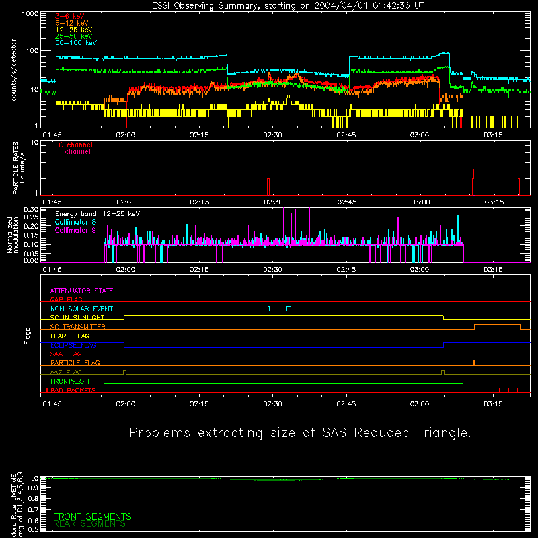Click the wider NON_SOLAR_EVENT pulse near 02:33

click(x=289, y=309)
